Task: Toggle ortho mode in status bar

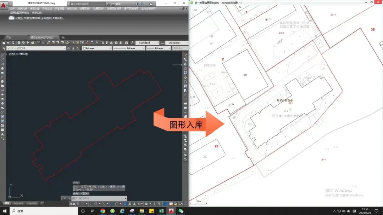Action: click(x=91, y=204)
